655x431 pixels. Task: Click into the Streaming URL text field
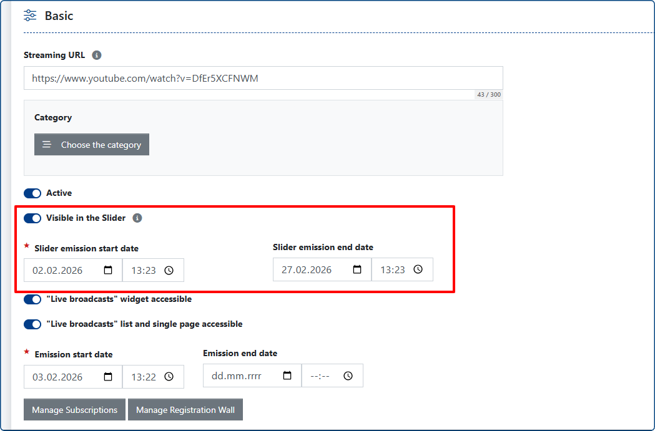point(262,79)
